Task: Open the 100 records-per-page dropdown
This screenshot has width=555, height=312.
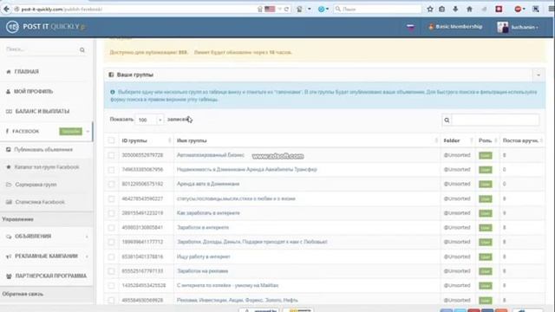Action: click(149, 120)
